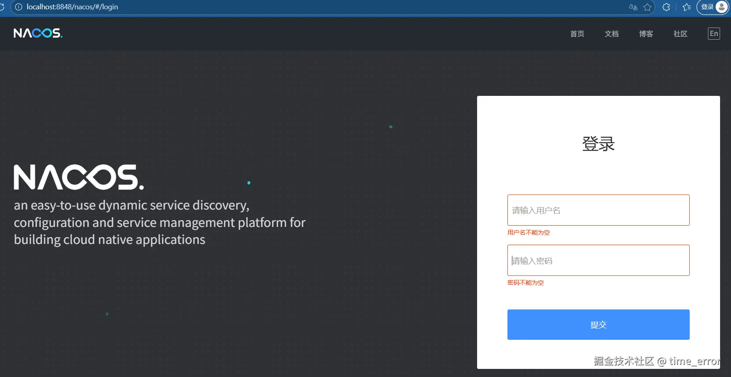Click the Nacos logo in the header
Image resolution: width=731 pixels, height=377 pixels.
[38, 33]
